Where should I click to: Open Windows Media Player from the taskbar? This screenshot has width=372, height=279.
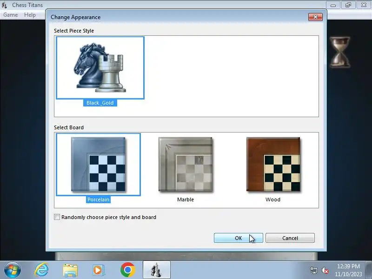coord(98,270)
